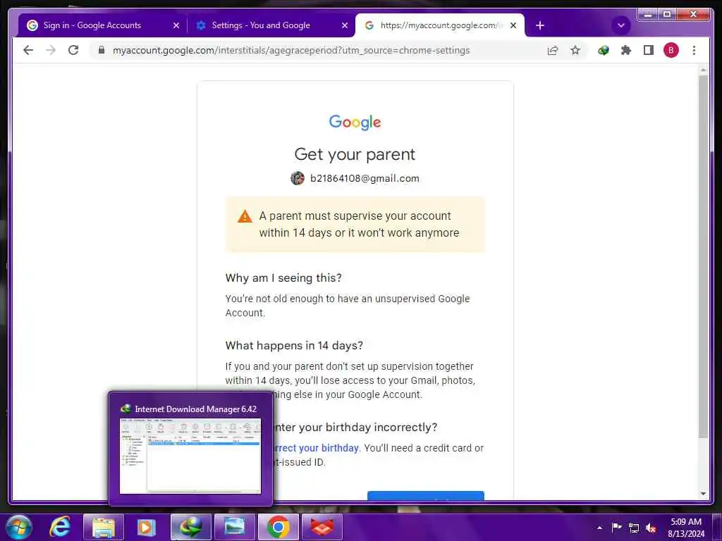722x541 pixels.
Task: Reload the current page
Action: 73,50
